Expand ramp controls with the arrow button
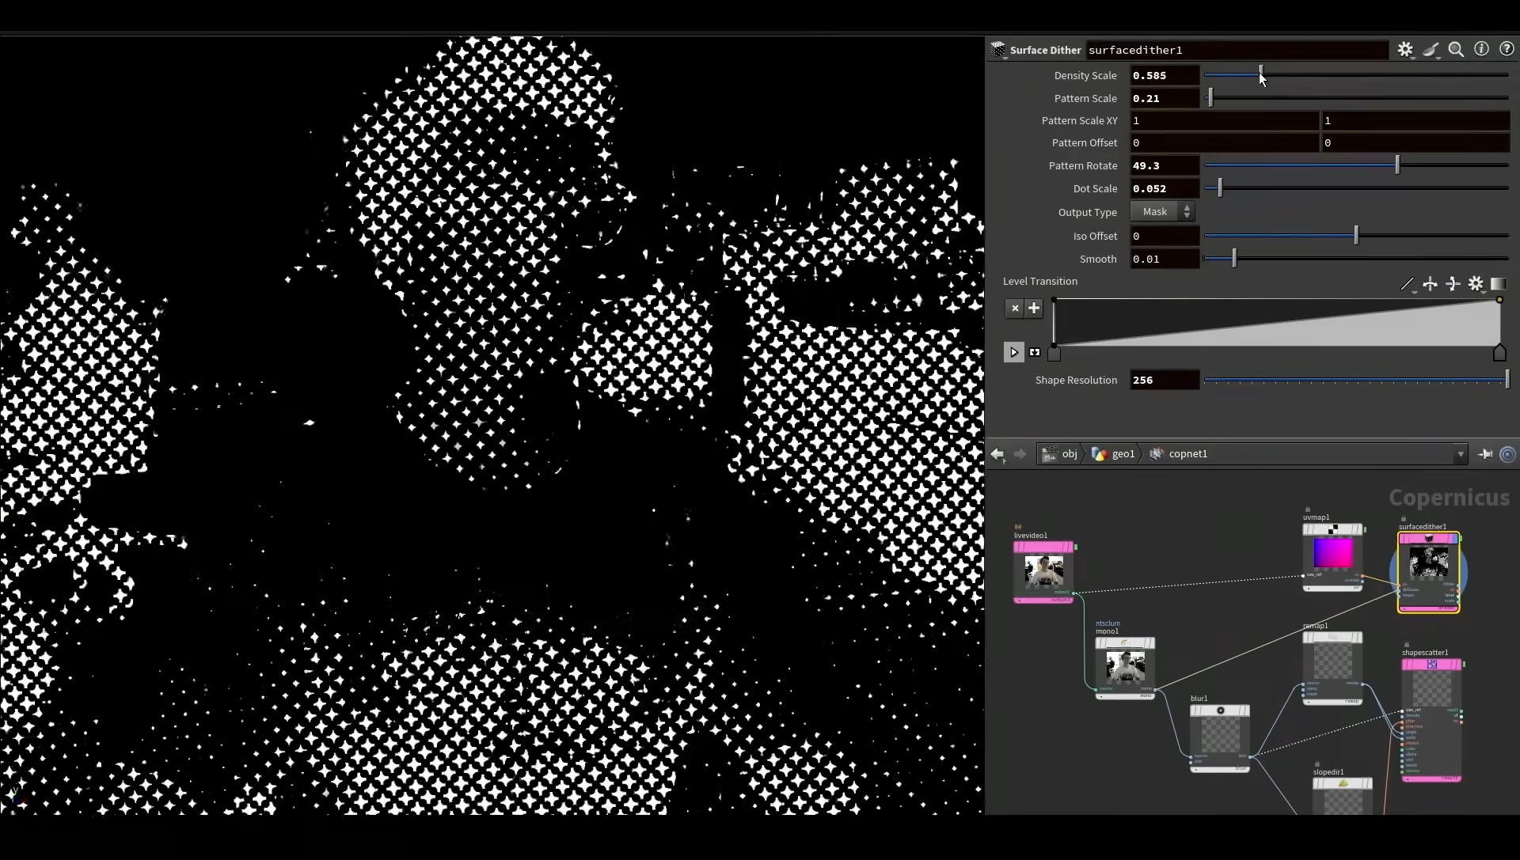The image size is (1520, 860). click(1013, 352)
